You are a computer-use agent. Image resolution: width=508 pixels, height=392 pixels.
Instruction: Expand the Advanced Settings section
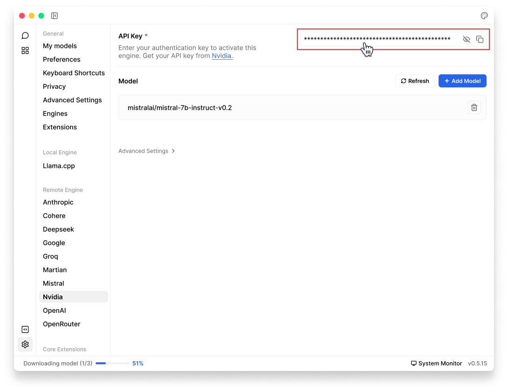(x=146, y=151)
